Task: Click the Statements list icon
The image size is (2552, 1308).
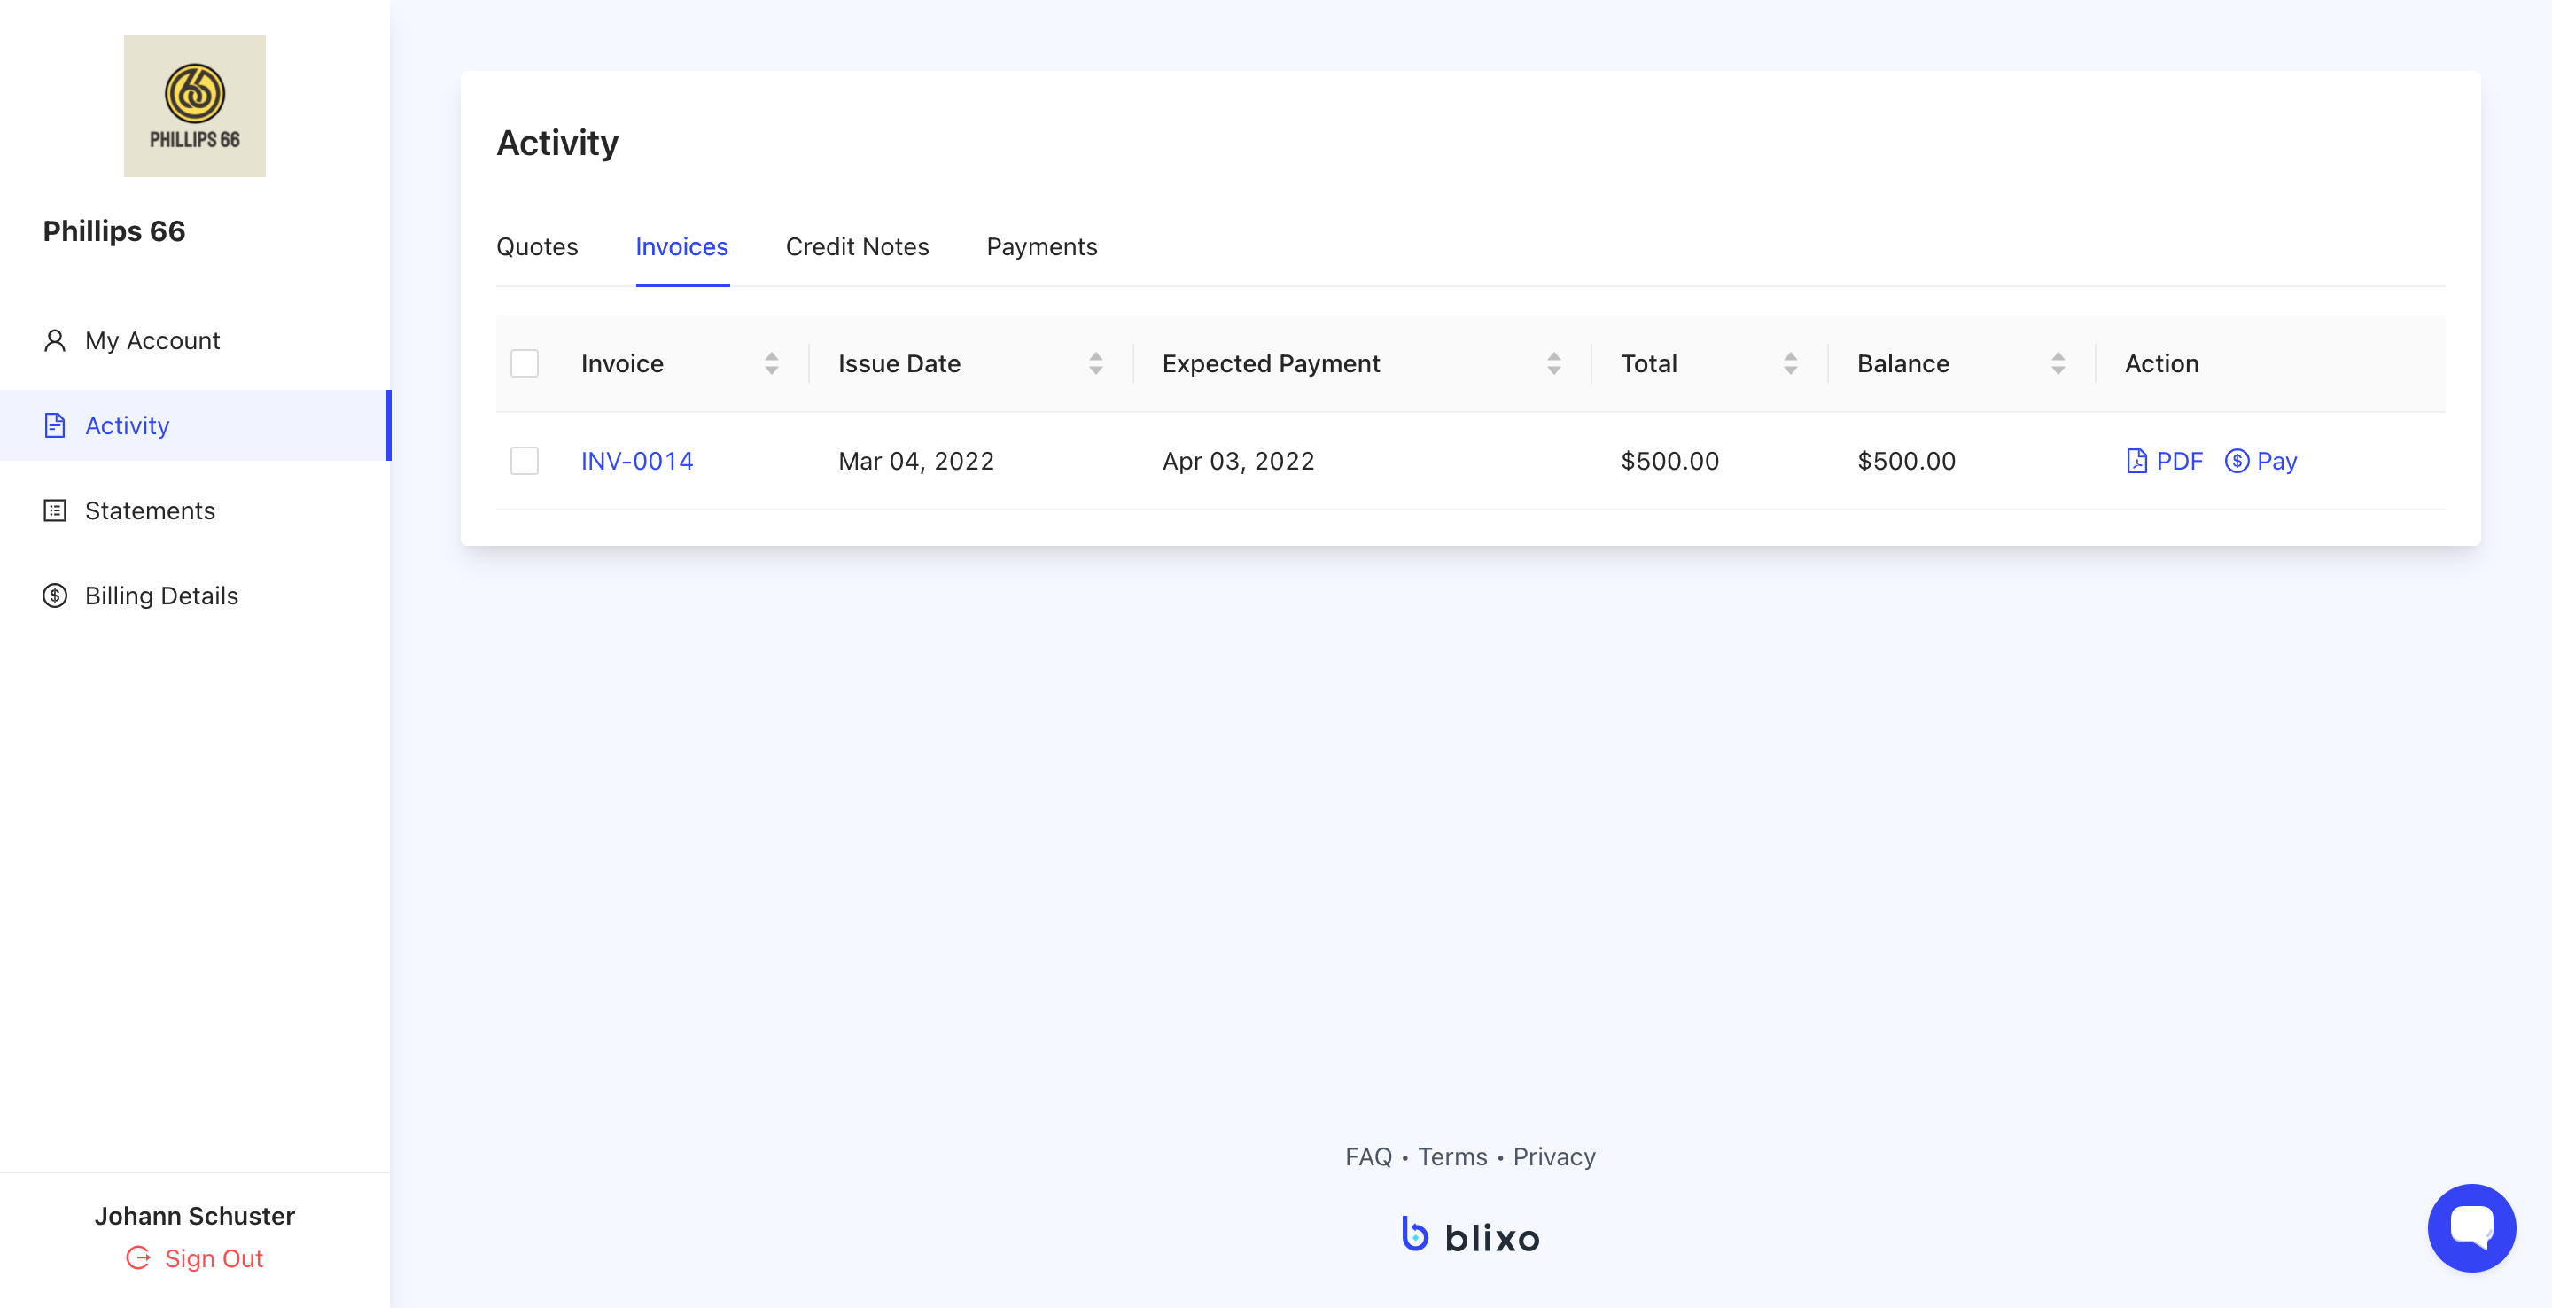Action: coord(54,511)
